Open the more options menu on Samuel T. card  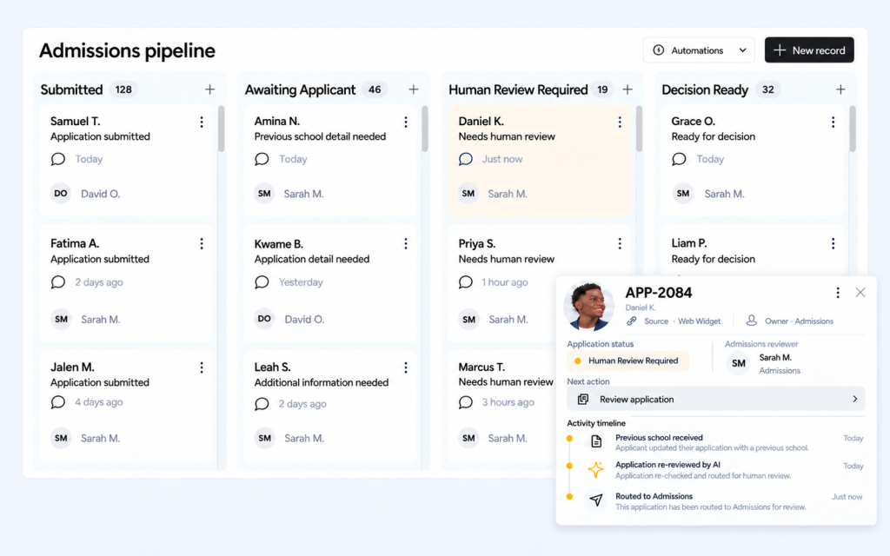202,122
